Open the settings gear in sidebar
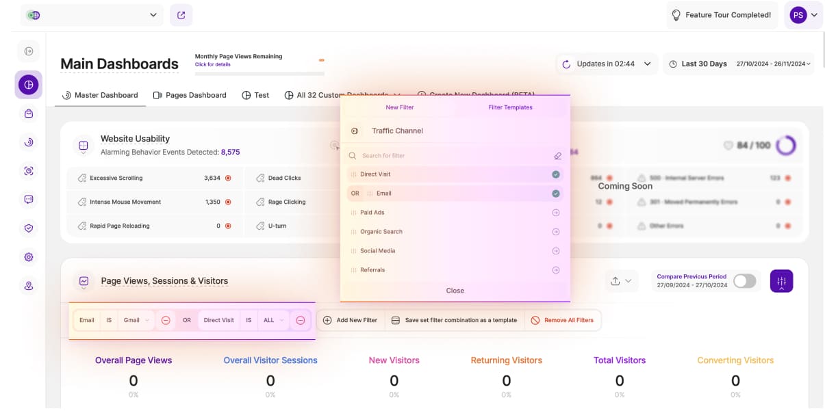This screenshot has width=825, height=411. pos(28,257)
